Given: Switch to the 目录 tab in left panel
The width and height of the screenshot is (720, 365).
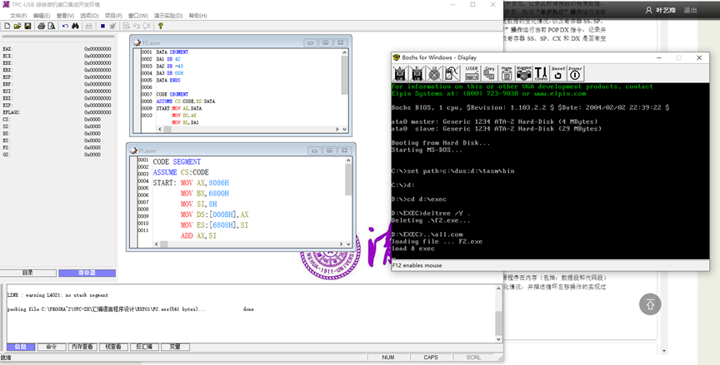Looking at the screenshot, I should pyautogui.click(x=28, y=273).
